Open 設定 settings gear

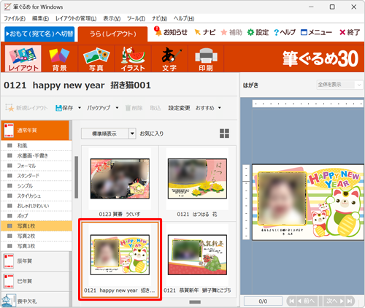[258, 32]
